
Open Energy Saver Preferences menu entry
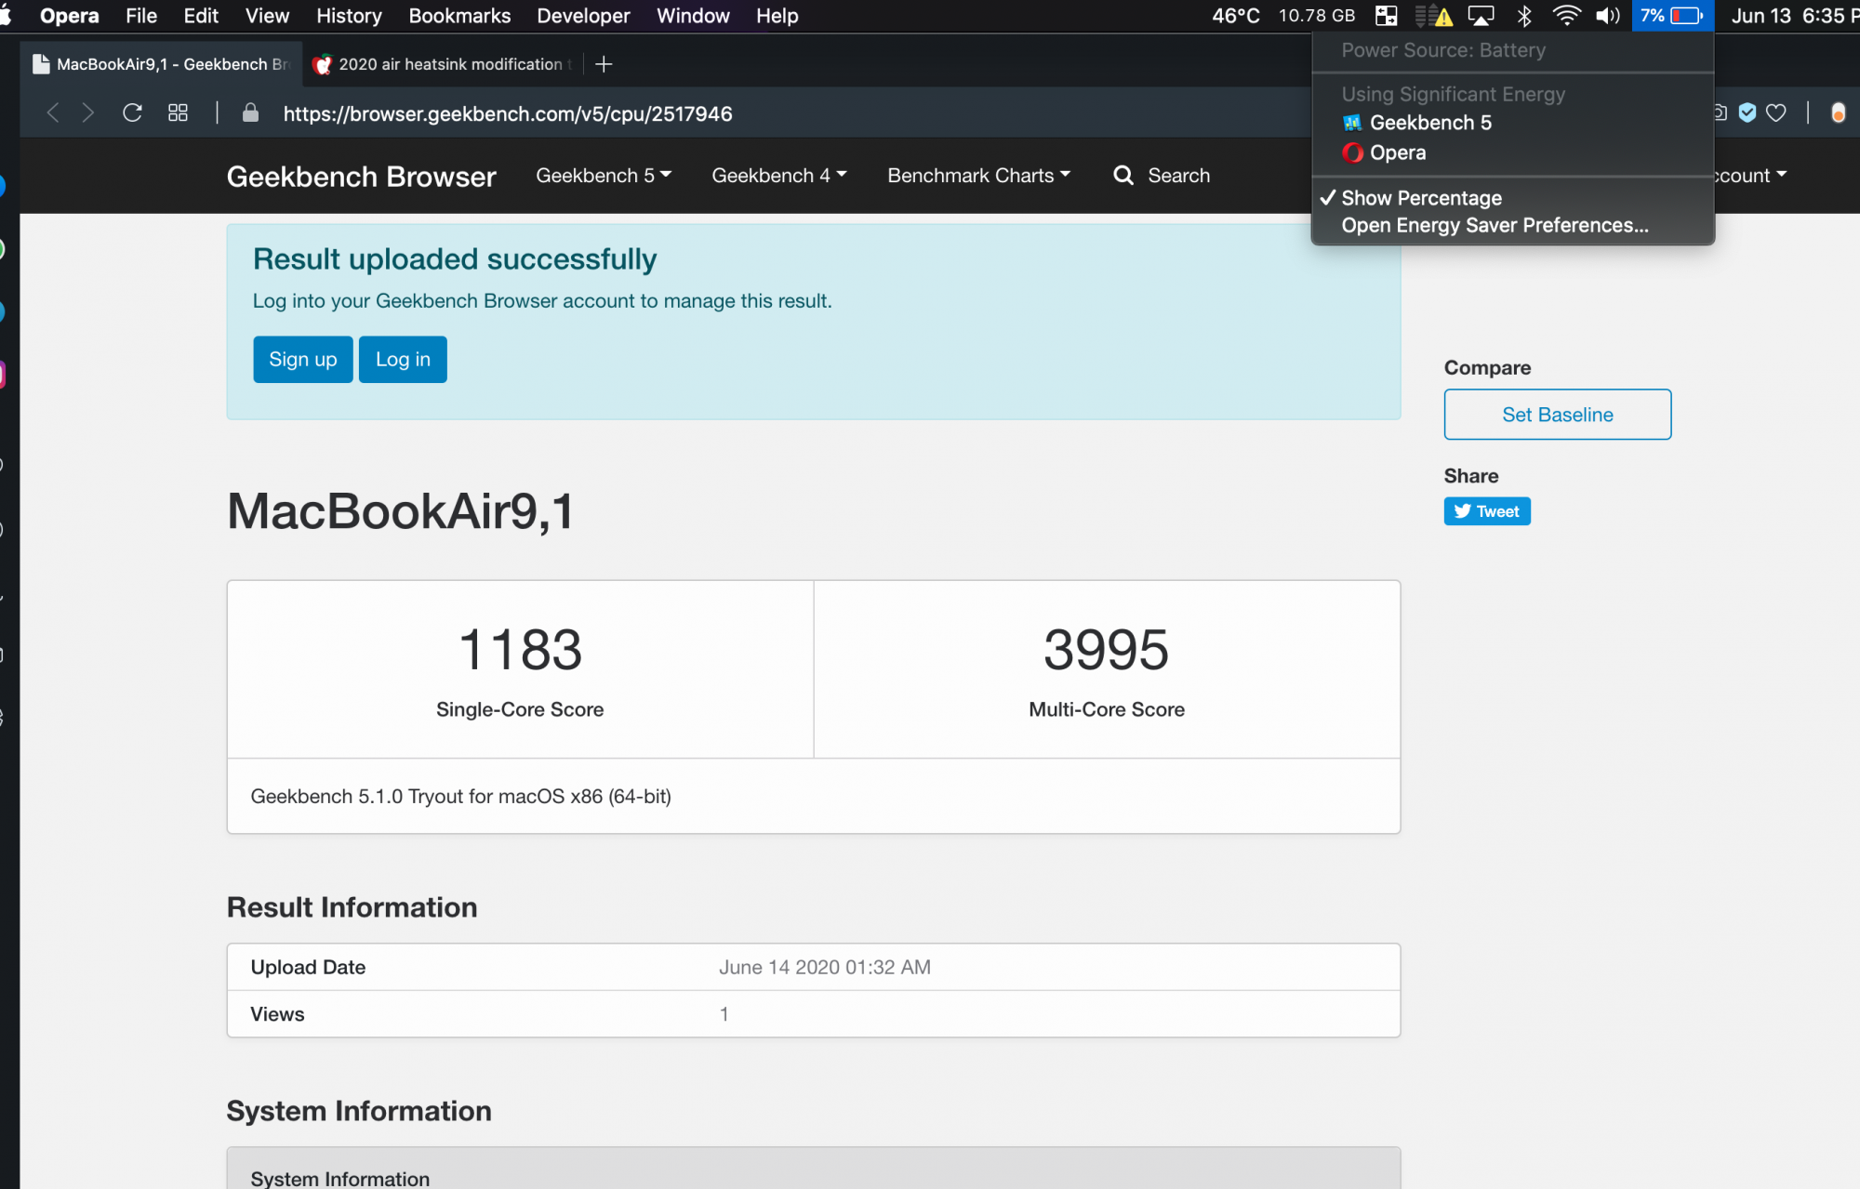point(1494,226)
